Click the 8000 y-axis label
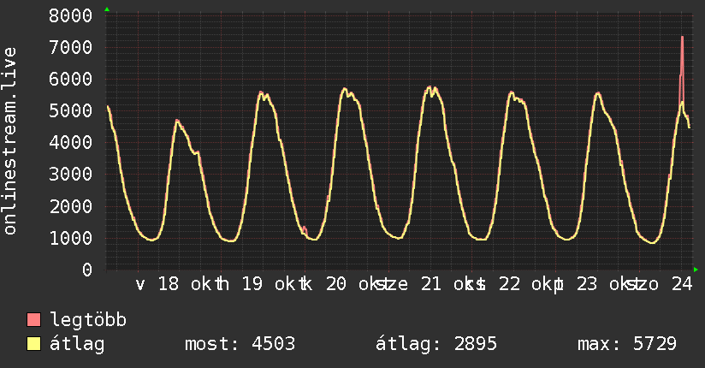The width and height of the screenshot is (705, 368). coord(71,15)
